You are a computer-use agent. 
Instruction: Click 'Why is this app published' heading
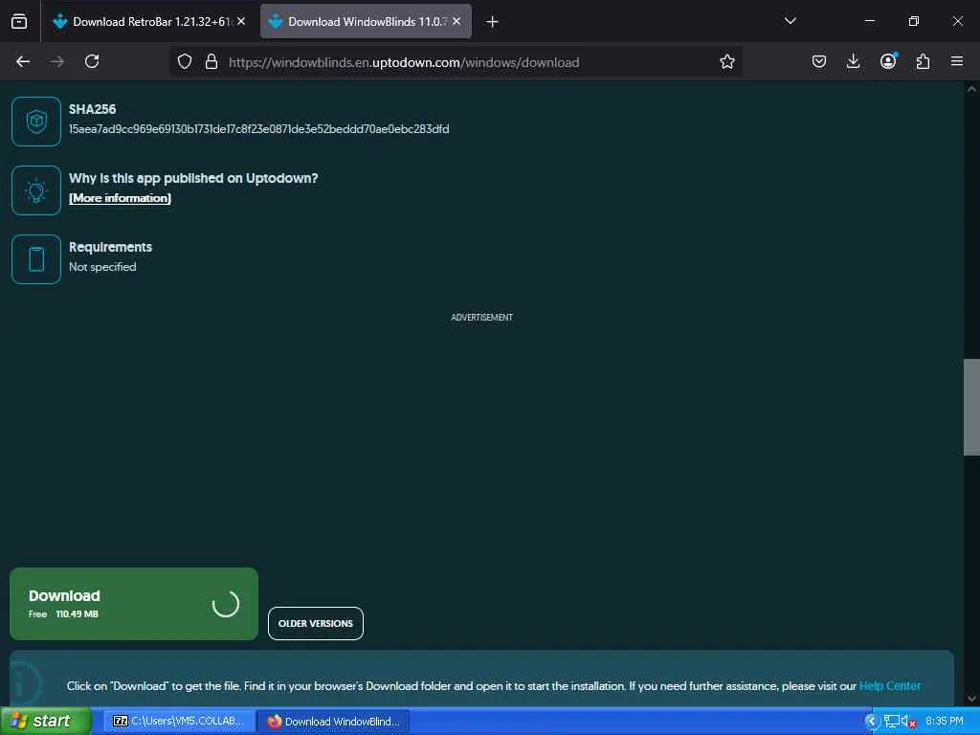point(193,178)
